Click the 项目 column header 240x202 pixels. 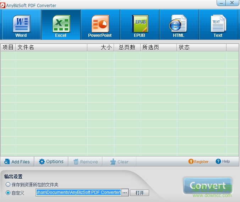coord(8,47)
